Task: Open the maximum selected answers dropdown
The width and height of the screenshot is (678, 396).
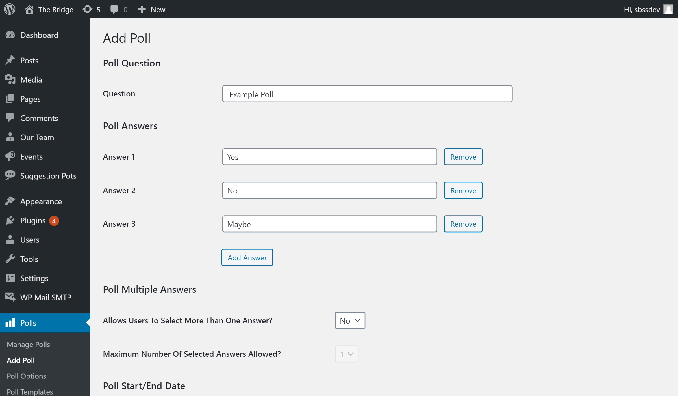Action: pyautogui.click(x=346, y=354)
